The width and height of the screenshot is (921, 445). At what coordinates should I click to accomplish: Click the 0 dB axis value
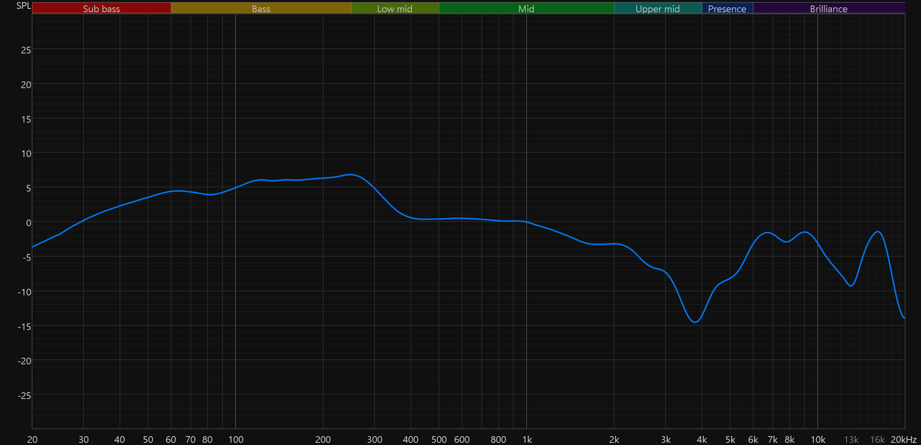coord(28,222)
